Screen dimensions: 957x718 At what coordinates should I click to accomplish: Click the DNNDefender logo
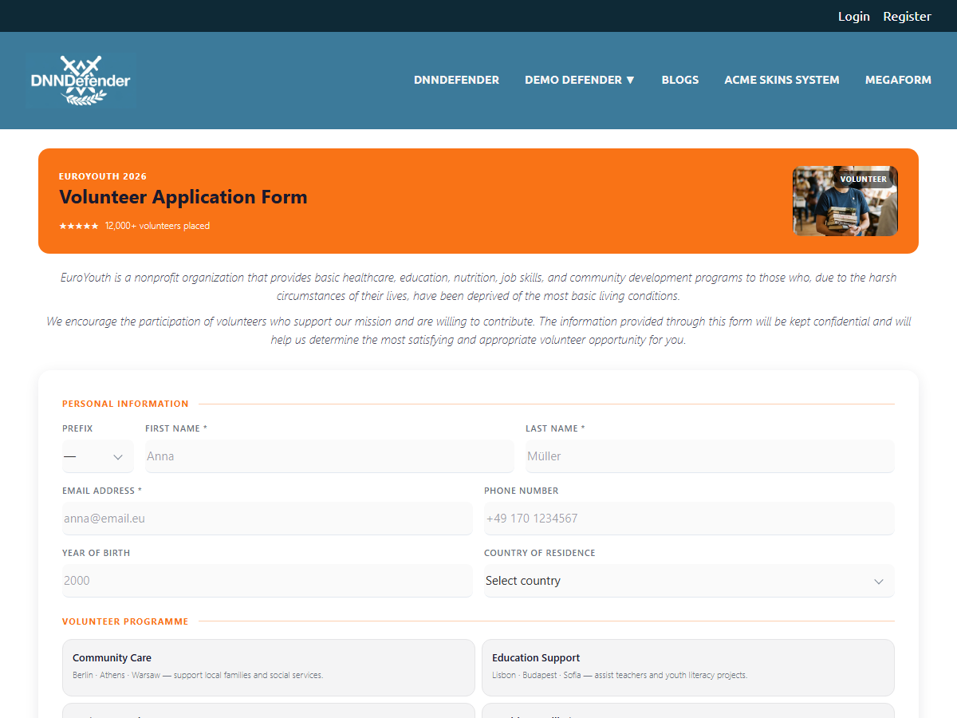coord(81,81)
